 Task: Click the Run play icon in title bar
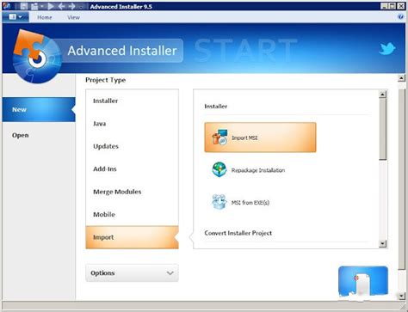pos(51,6)
